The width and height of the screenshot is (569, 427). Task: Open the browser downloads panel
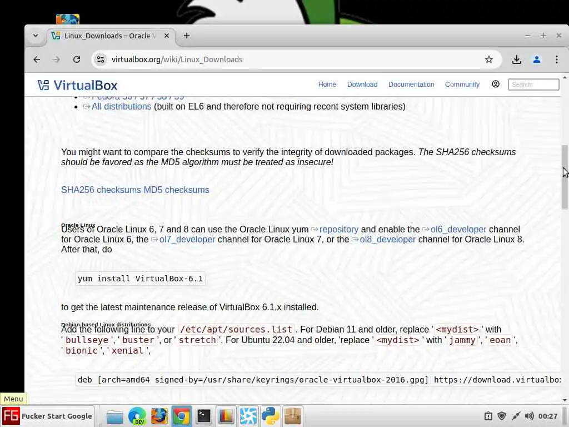(x=516, y=59)
